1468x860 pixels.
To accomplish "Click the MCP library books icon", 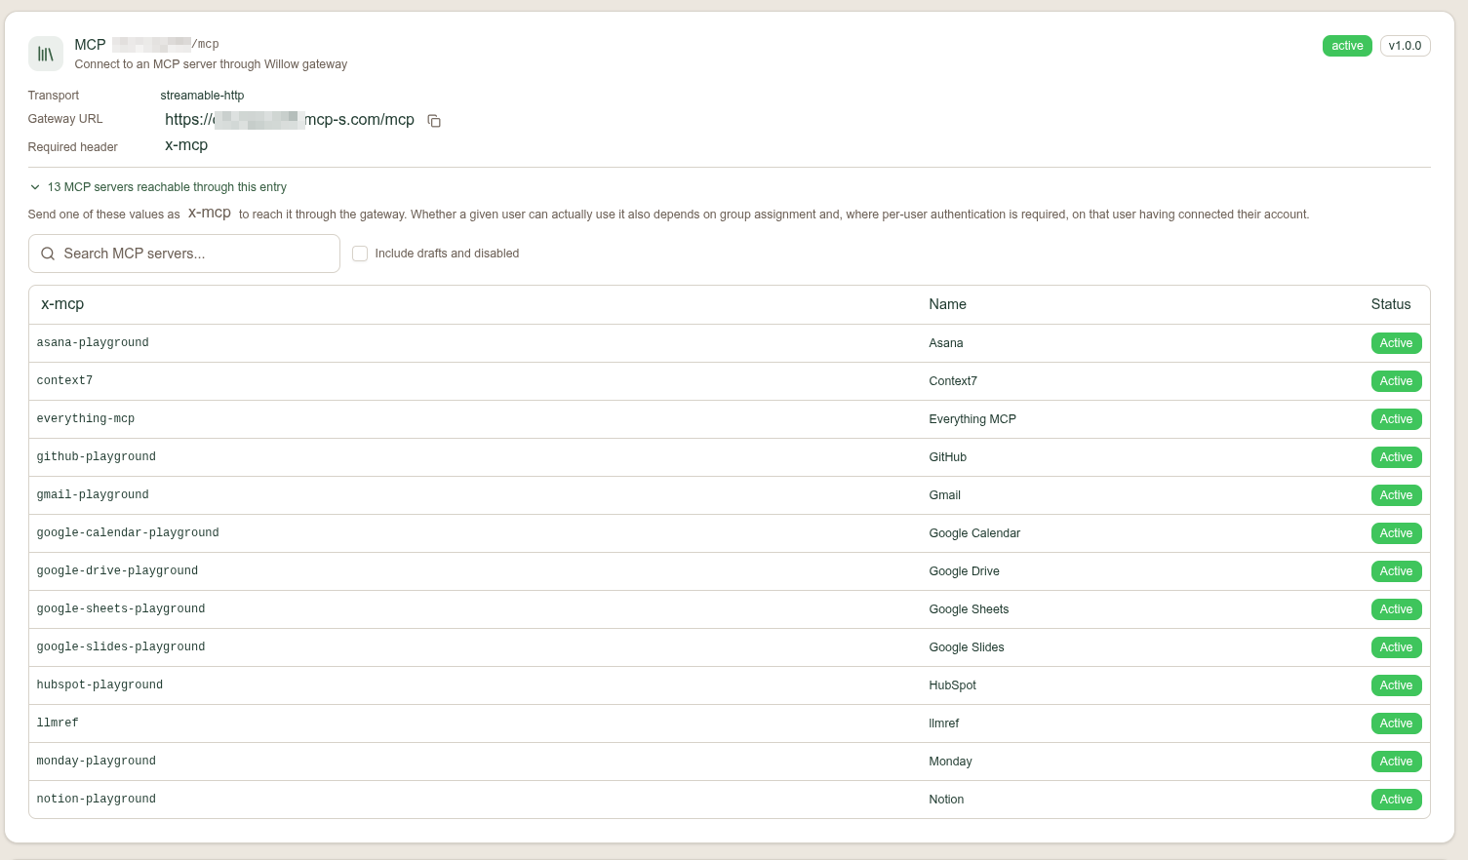I will tap(46, 54).
